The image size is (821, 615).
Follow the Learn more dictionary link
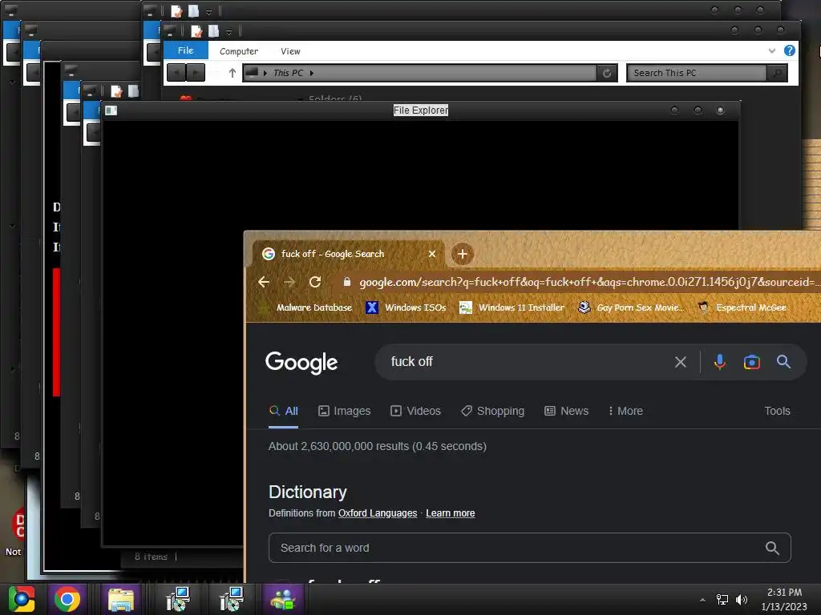(451, 513)
